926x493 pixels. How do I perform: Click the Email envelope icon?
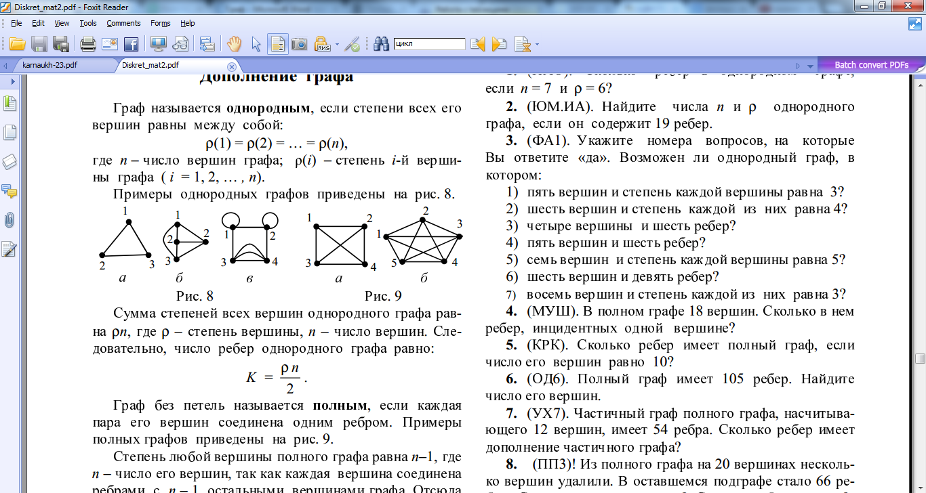click(110, 44)
